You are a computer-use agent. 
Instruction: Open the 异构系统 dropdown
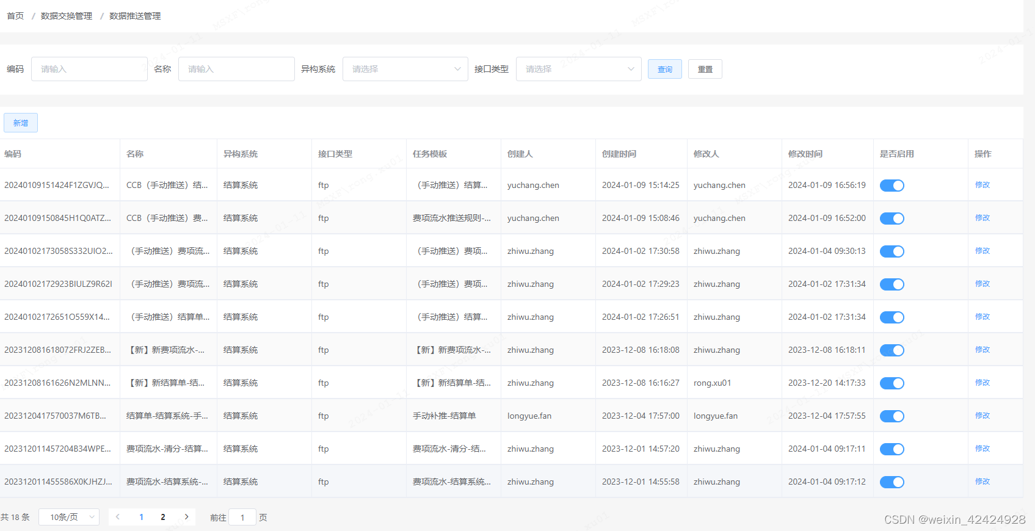click(x=405, y=69)
